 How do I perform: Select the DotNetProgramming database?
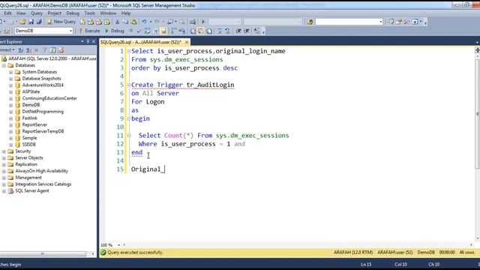pyautogui.click(x=43, y=112)
